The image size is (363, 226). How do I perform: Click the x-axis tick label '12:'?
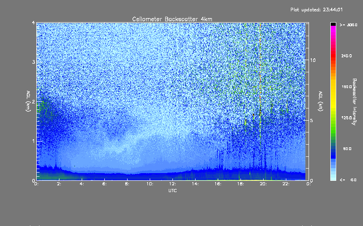click(172, 184)
